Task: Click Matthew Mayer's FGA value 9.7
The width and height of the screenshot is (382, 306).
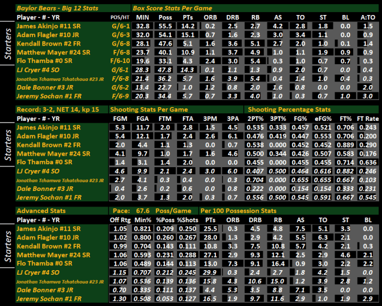Action: [143, 154]
